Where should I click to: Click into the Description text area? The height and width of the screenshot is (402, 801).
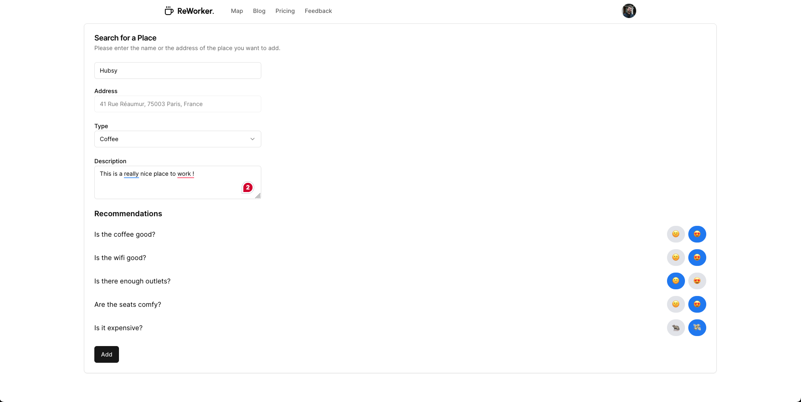(178, 182)
